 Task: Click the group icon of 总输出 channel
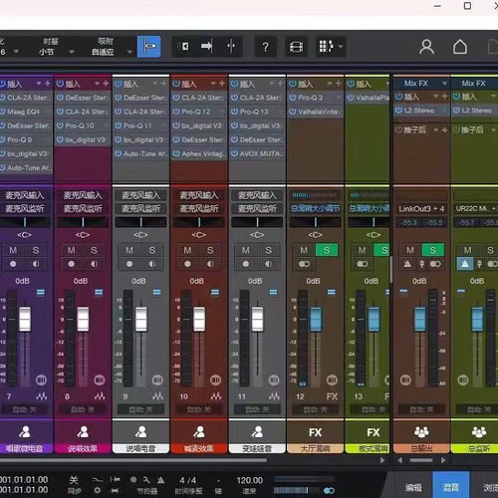421,432
